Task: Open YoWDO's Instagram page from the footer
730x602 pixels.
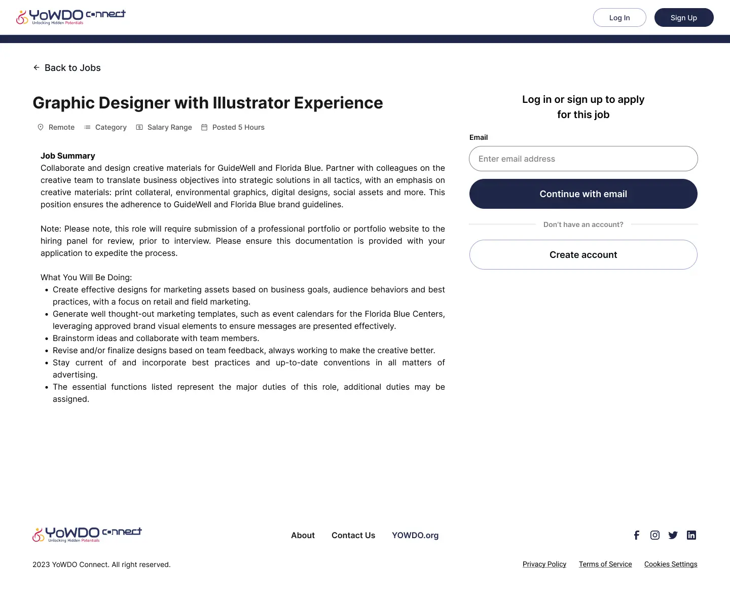Action: pos(654,535)
